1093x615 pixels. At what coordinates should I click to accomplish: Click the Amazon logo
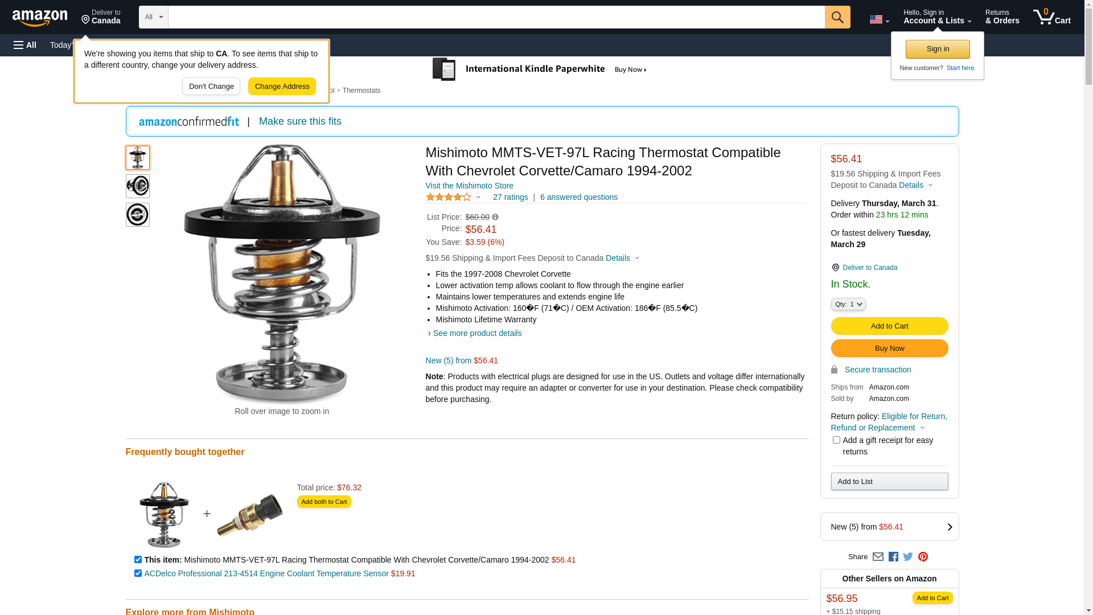(40, 18)
